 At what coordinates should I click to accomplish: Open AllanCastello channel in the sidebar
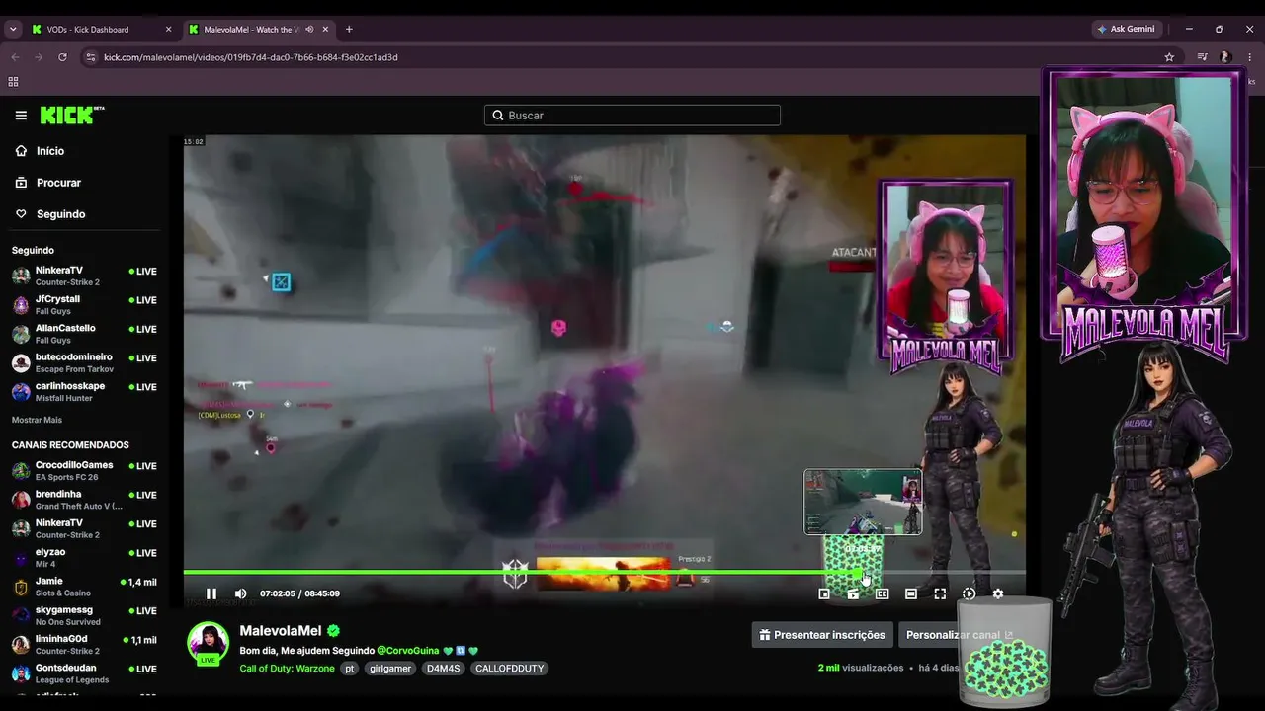pos(84,333)
